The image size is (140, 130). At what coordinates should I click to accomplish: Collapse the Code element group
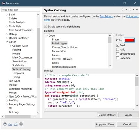(x=47, y=35)
